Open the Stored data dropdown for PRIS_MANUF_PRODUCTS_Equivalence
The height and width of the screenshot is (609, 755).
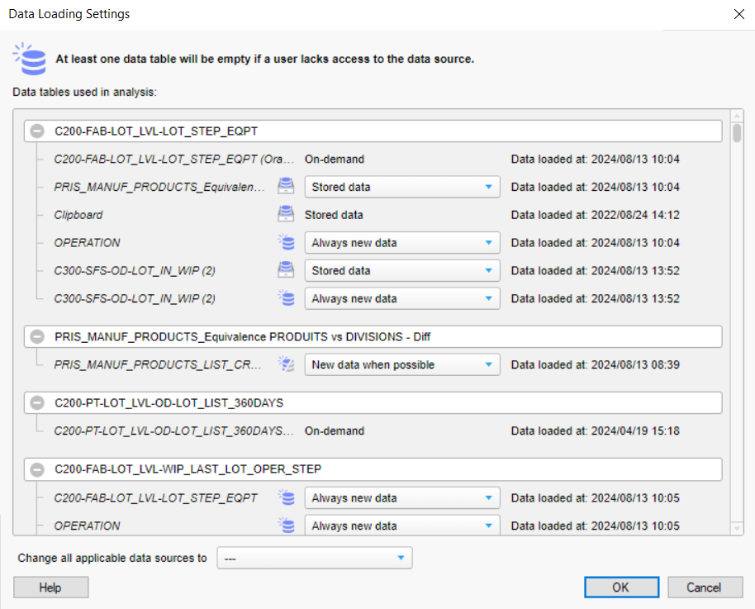point(402,187)
